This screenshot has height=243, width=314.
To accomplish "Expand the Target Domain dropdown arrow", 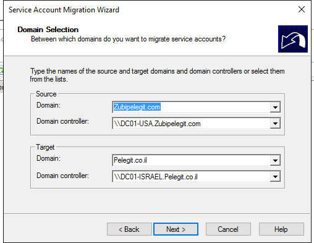I will pos(275,160).
